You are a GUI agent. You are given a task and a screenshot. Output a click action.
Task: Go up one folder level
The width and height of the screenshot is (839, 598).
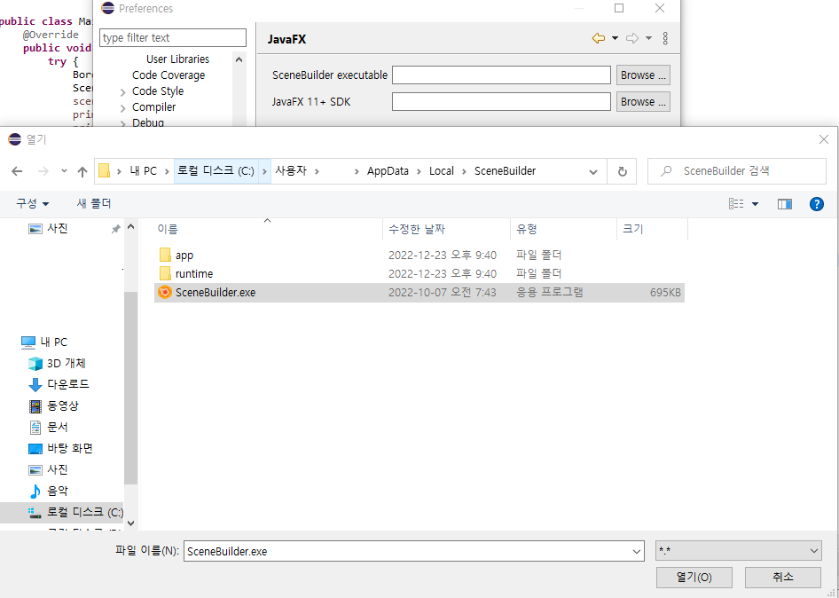[x=82, y=171]
